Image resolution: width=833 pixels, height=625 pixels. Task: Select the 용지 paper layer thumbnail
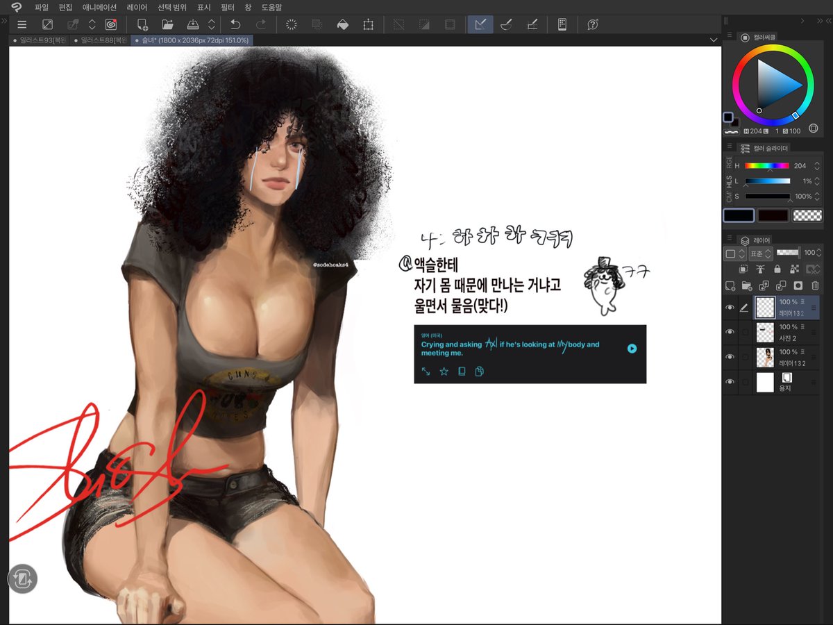[765, 382]
